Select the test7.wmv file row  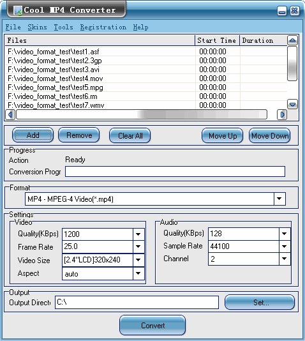(146, 105)
